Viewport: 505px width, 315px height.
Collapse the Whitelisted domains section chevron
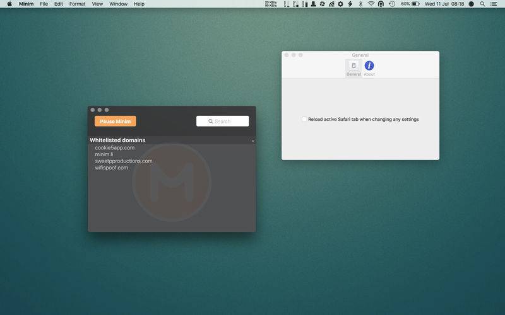click(x=253, y=140)
